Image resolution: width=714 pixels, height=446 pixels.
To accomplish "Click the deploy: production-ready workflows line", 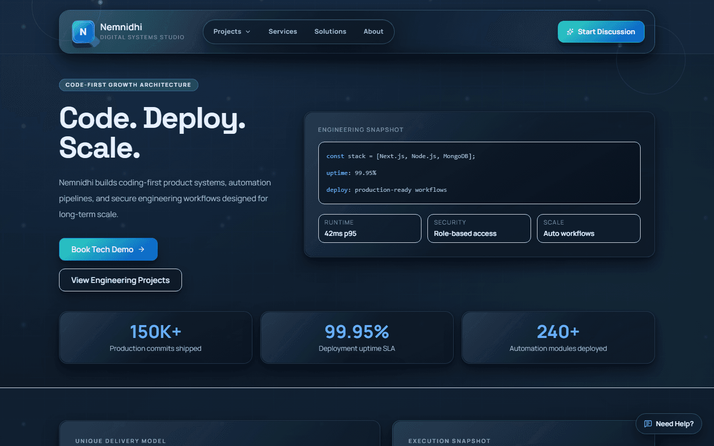I will (387, 190).
